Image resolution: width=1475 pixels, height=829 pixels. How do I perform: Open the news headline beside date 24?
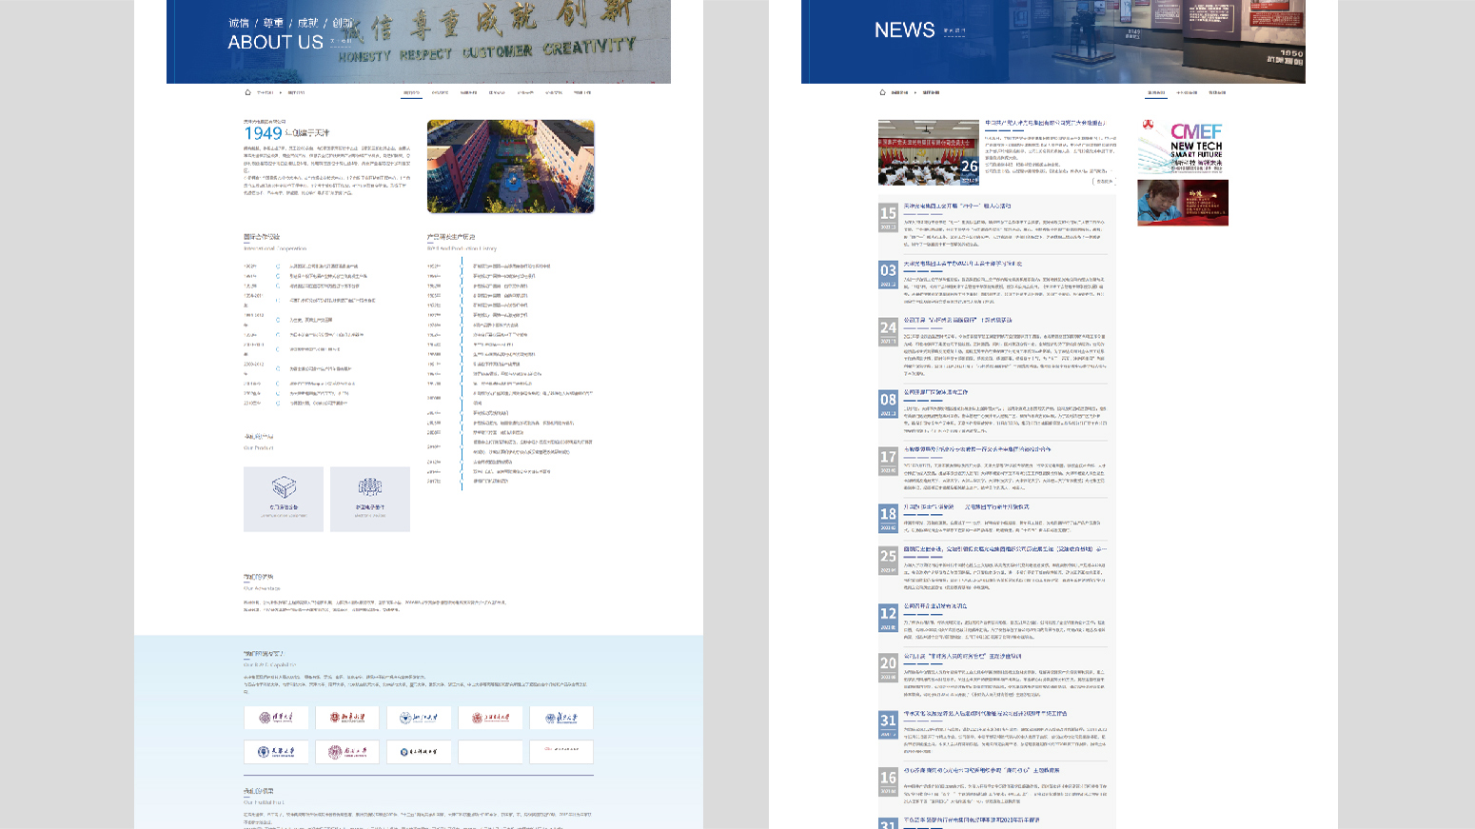957,321
